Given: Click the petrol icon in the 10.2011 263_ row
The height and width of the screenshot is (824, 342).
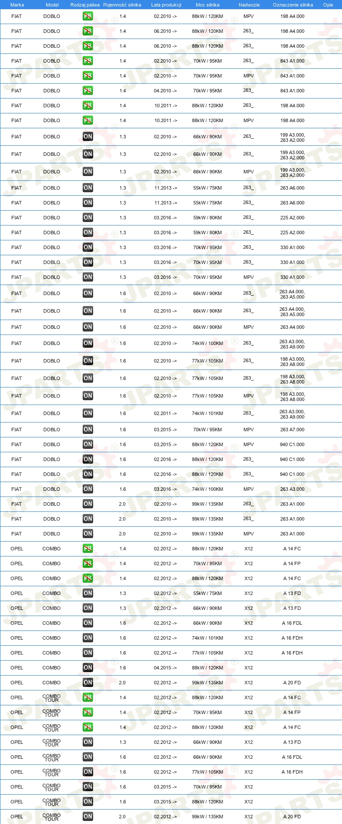Looking at the screenshot, I should (x=88, y=106).
